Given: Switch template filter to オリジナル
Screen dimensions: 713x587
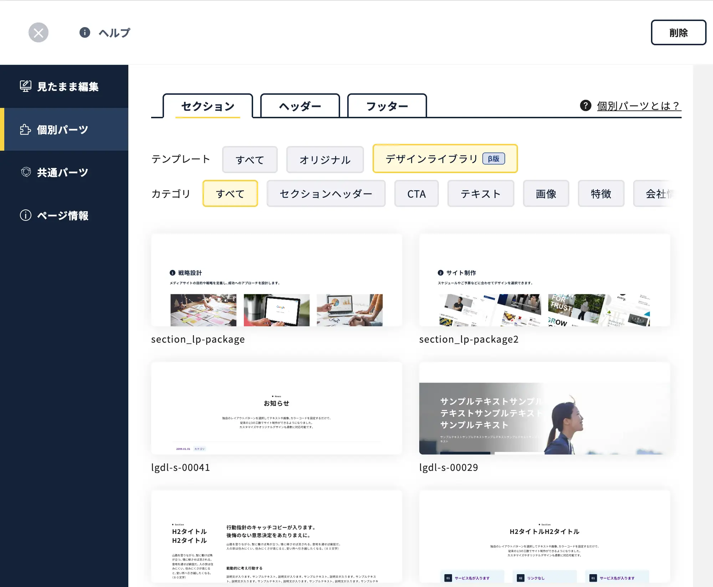Looking at the screenshot, I should pos(325,160).
